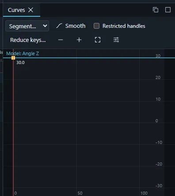Open Reduce keys dialog
This screenshot has height=196, width=175.
tap(28, 40)
